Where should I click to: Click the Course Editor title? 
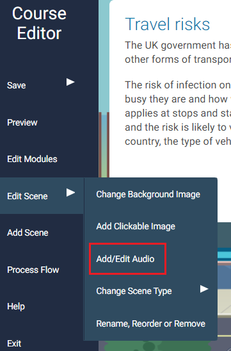pyautogui.click(x=39, y=23)
